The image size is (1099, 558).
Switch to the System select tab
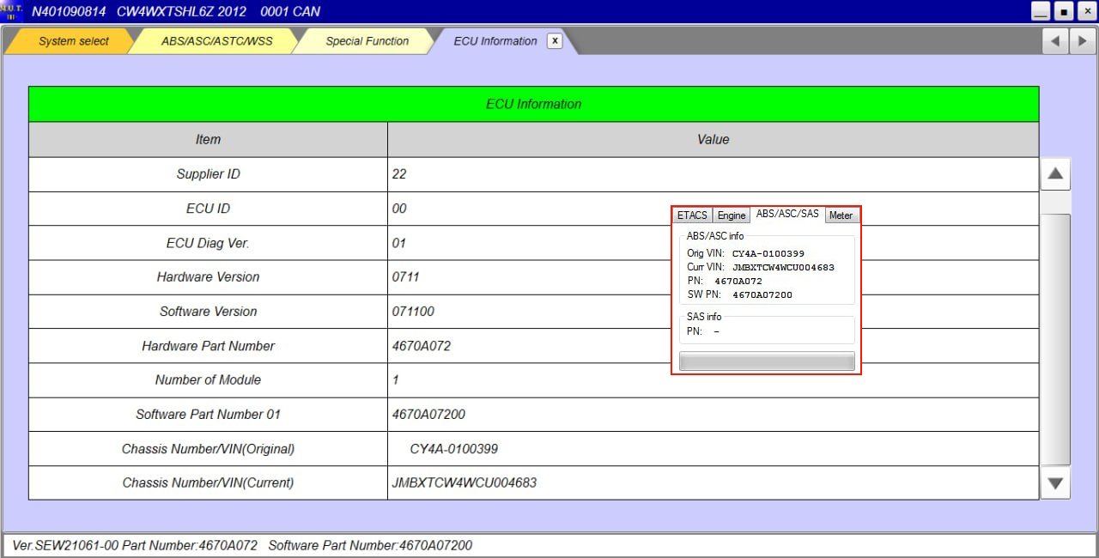(x=74, y=41)
